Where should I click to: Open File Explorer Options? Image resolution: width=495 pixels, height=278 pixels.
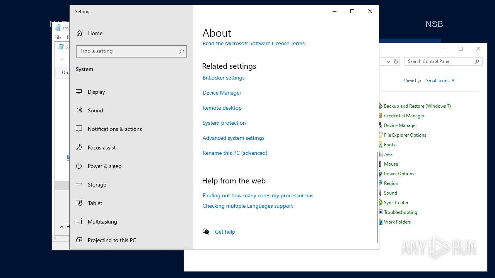pos(405,135)
